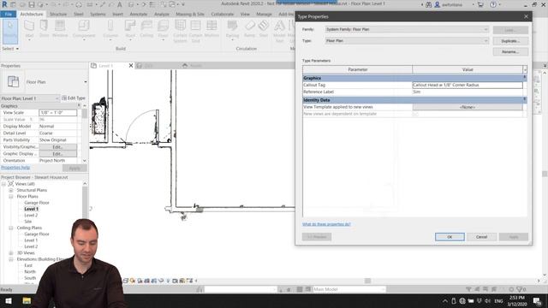Screen dimensions: 548x308
Task: Open the File menu tab
Action: tap(9, 14)
